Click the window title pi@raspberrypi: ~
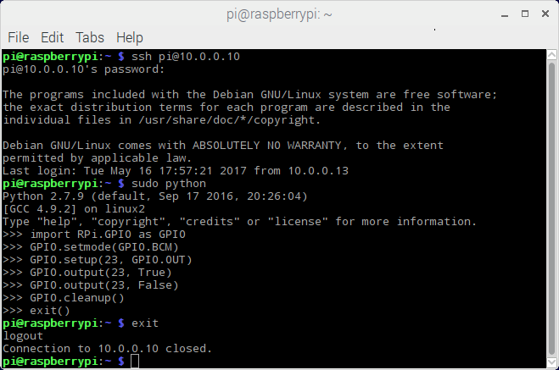 (279, 14)
